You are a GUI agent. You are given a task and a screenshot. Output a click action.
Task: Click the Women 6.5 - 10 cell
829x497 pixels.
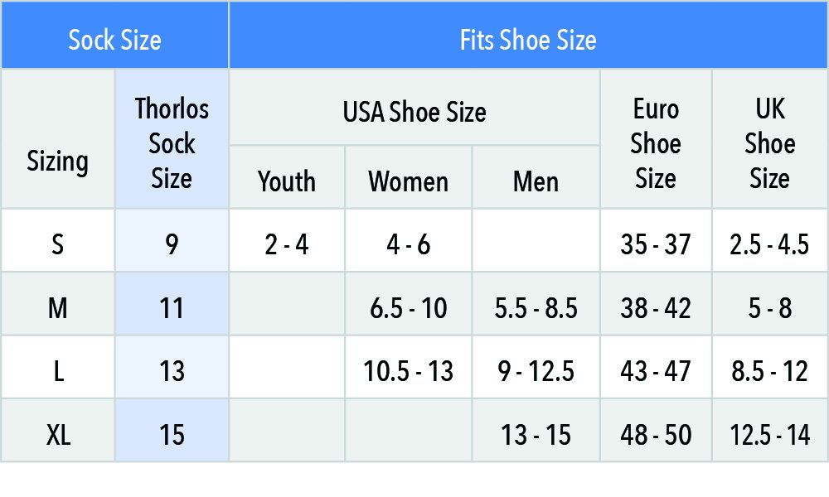(x=408, y=304)
